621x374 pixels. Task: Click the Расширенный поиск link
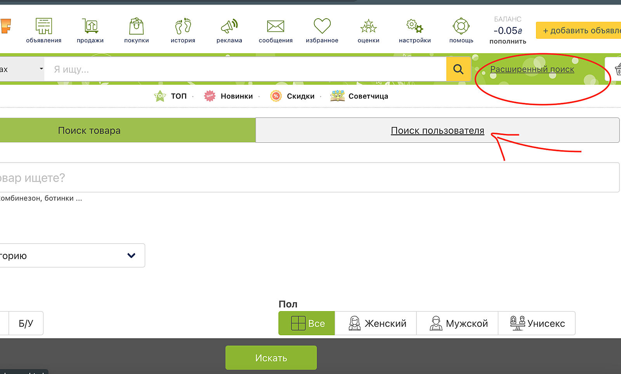tap(532, 69)
